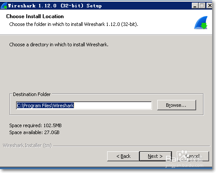Image resolution: width=216 pixels, height=173 pixels.
Task: Minimize the setup window
Action: click(195, 6)
